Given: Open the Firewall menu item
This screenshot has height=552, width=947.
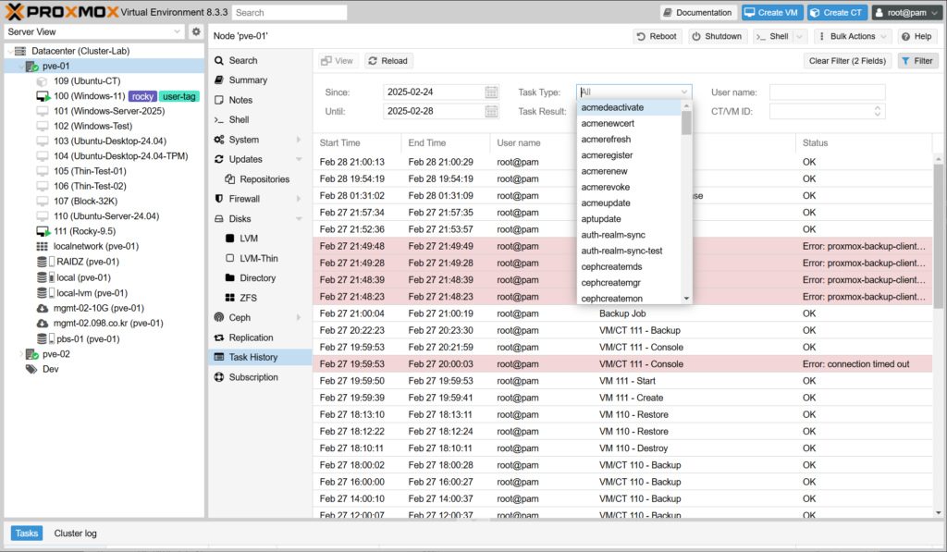Looking at the screenshot, I should click(x=244, y=199).
